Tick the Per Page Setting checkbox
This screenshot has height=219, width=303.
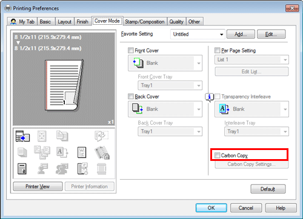point(218,50)
